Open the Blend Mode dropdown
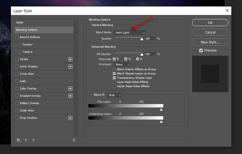The height and width of the screenshot is (154, 242). (x=129, y=33)
